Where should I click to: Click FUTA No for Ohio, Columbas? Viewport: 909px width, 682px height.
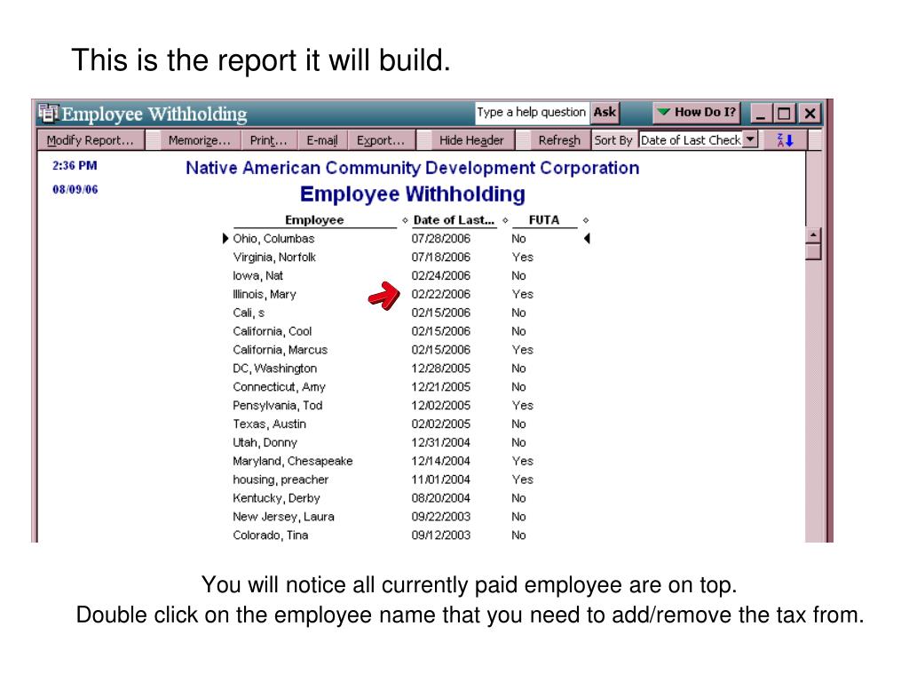tap(518, 238)
